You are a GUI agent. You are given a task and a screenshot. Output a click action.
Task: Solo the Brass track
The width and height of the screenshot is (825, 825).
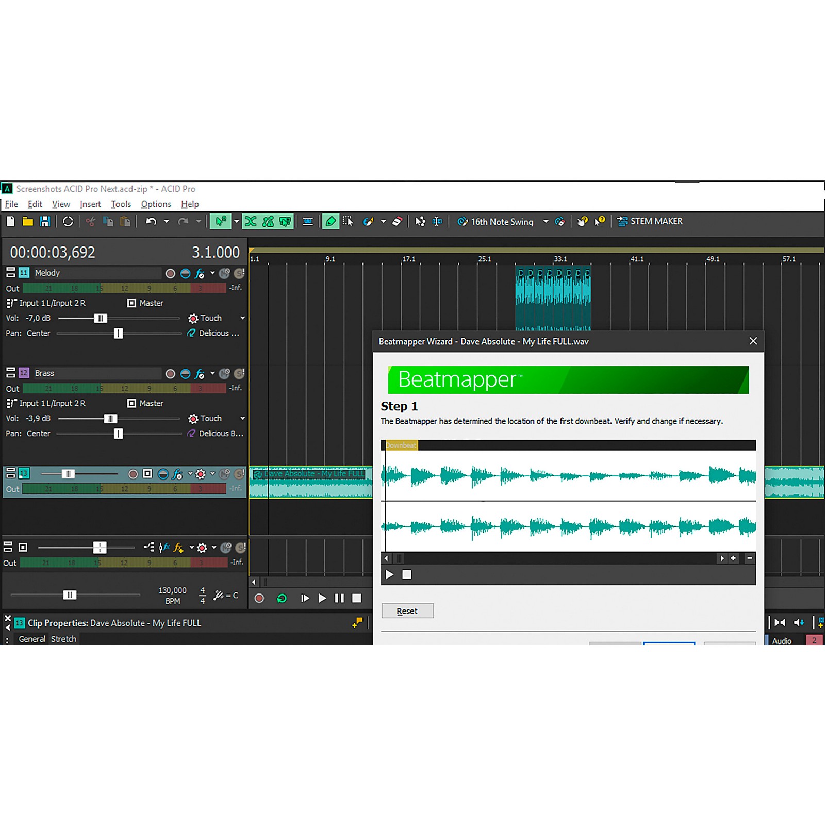click(x=239, y=374)
